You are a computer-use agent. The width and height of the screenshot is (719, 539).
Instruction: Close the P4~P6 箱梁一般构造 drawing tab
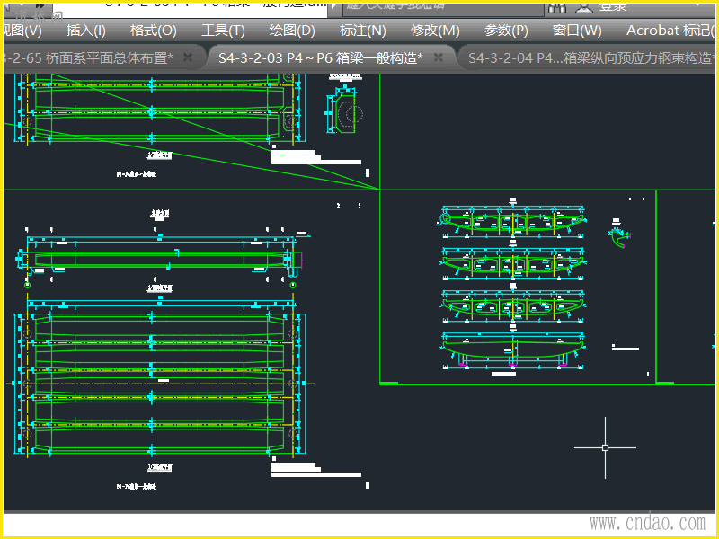point(439,57)
